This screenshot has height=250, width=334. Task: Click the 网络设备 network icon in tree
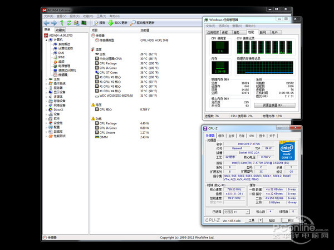(51, 105)
